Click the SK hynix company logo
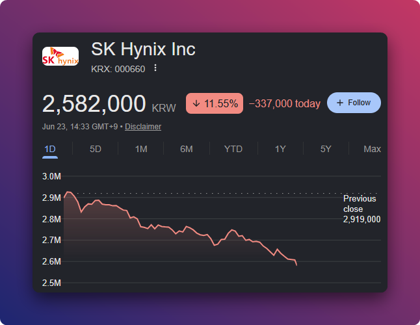 click(x=60, y=56)
